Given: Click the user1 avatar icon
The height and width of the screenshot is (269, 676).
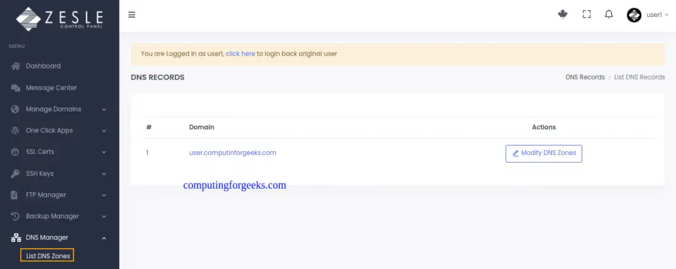Looking at the screenshot, I should [634, 15].
